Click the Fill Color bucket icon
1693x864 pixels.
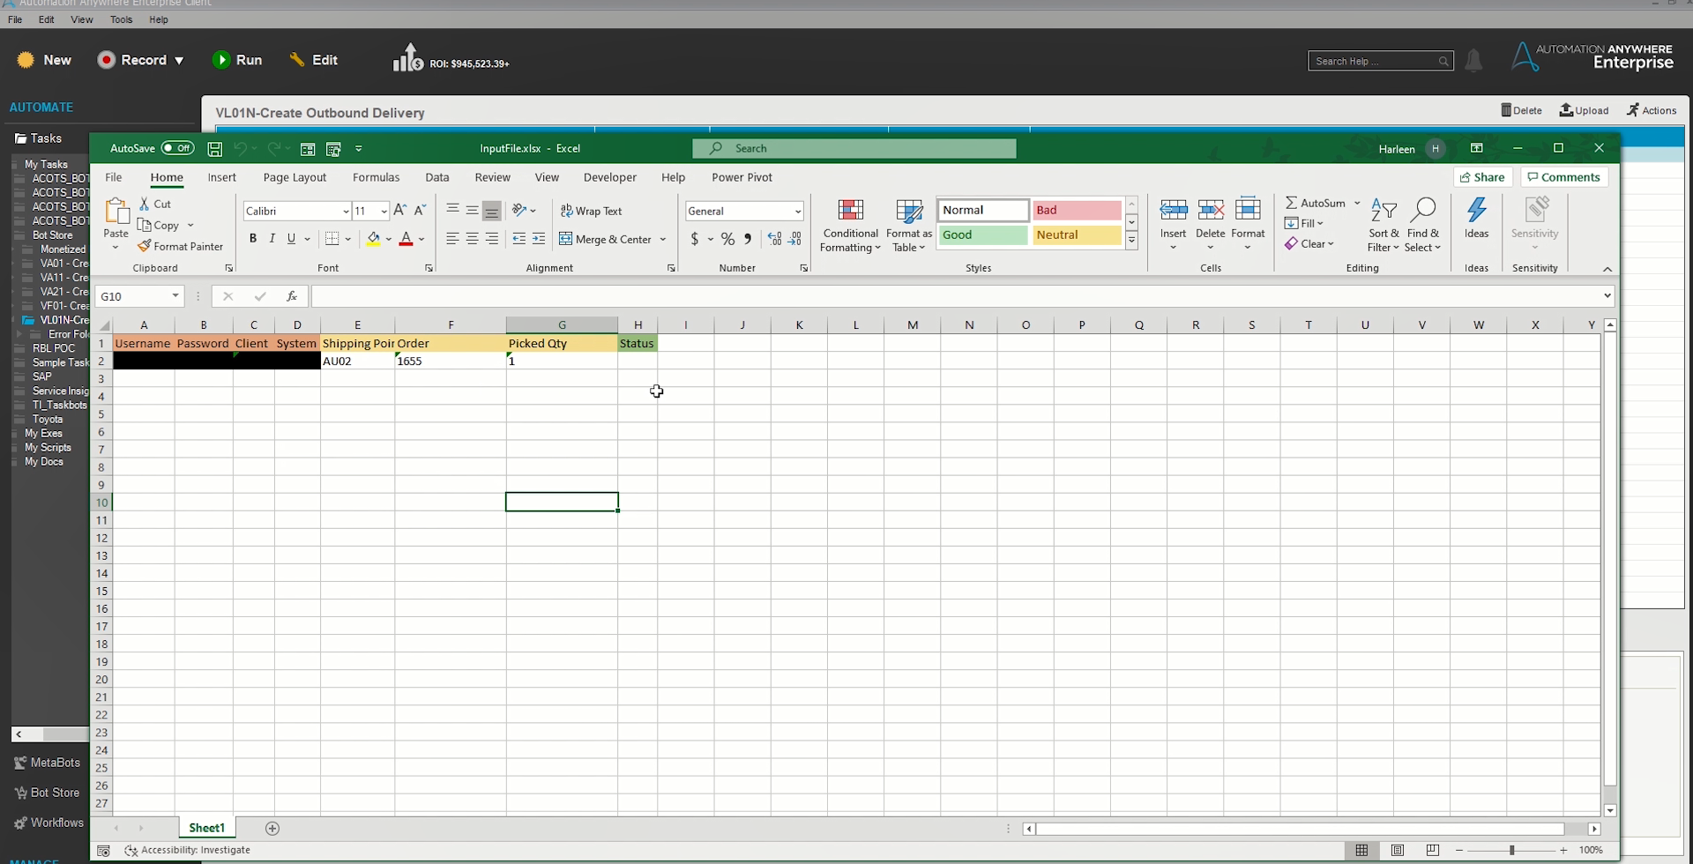374,239
